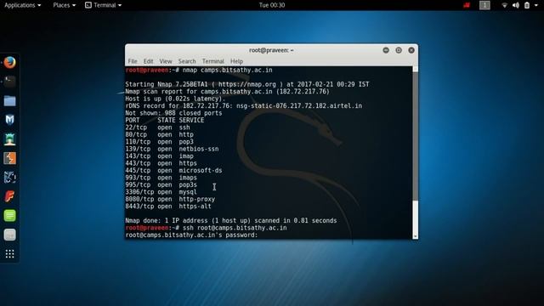Open the File menu in terminal

[133, 61]
